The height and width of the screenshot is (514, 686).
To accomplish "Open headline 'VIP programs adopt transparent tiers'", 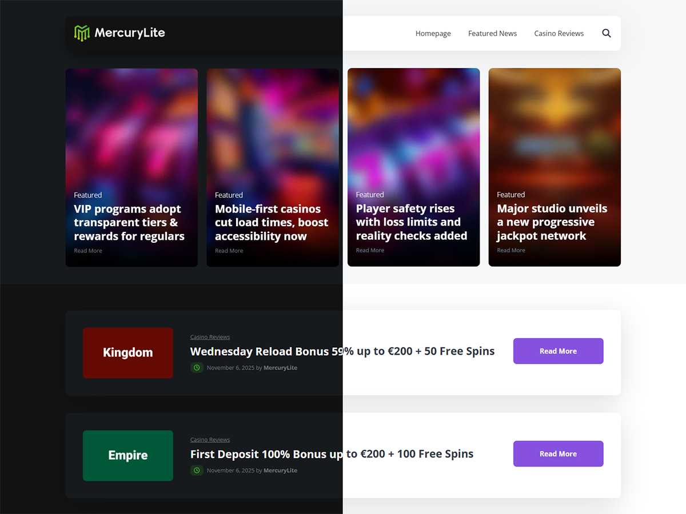I will coord(129,223).
